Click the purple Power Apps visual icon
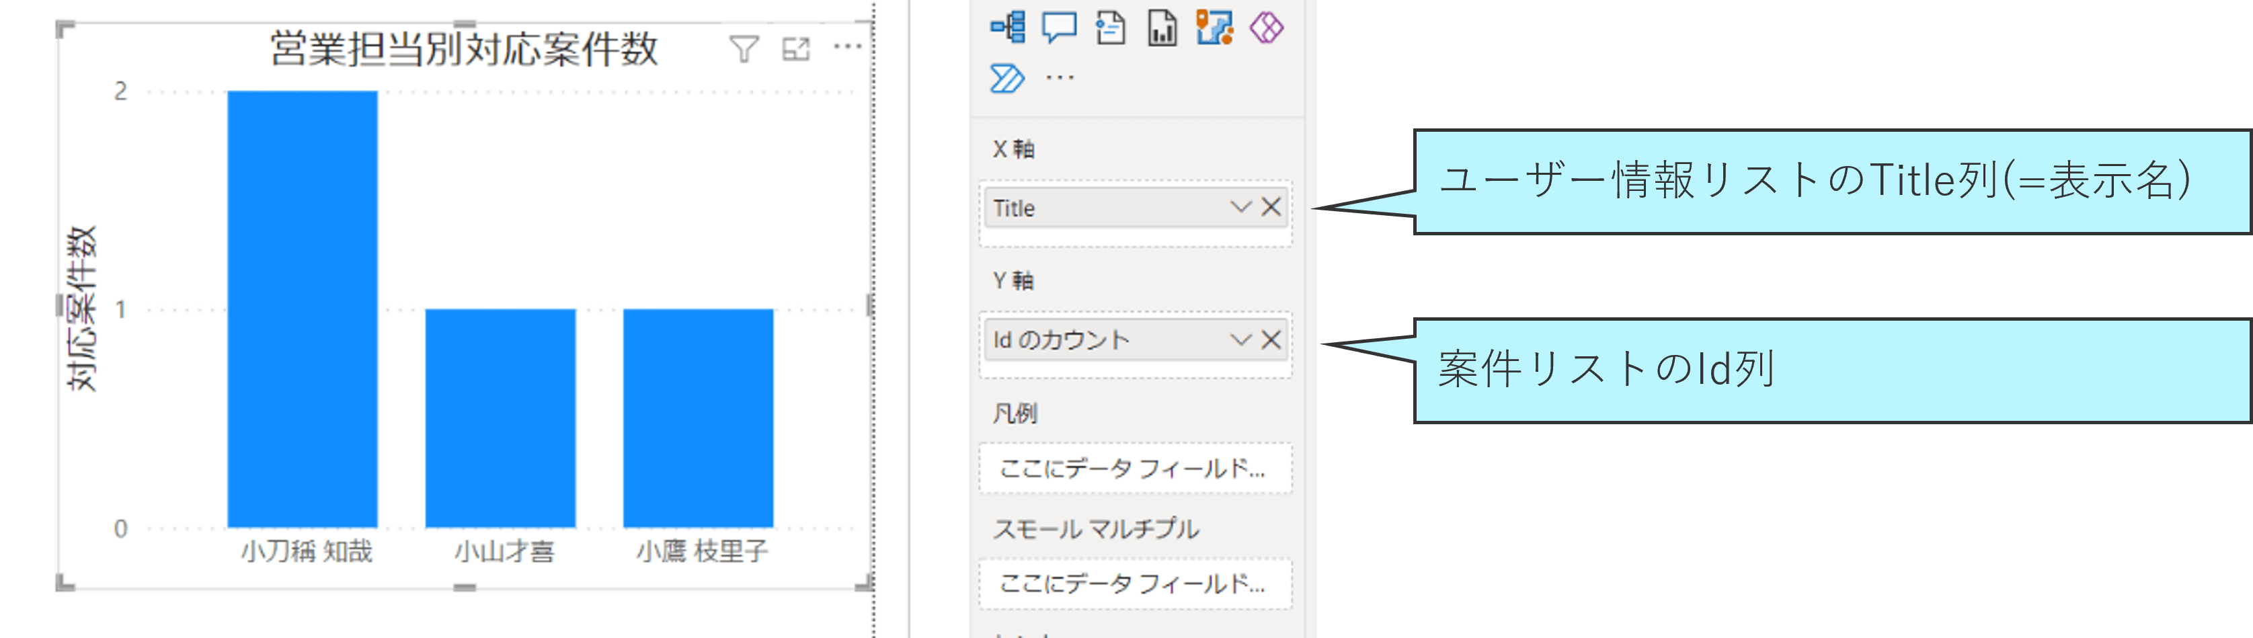 tap(1267, 27)
